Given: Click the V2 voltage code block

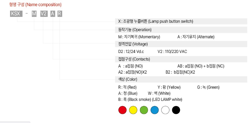Looking at the screenshot, I should pyautogui.click(x=43, y=14).
